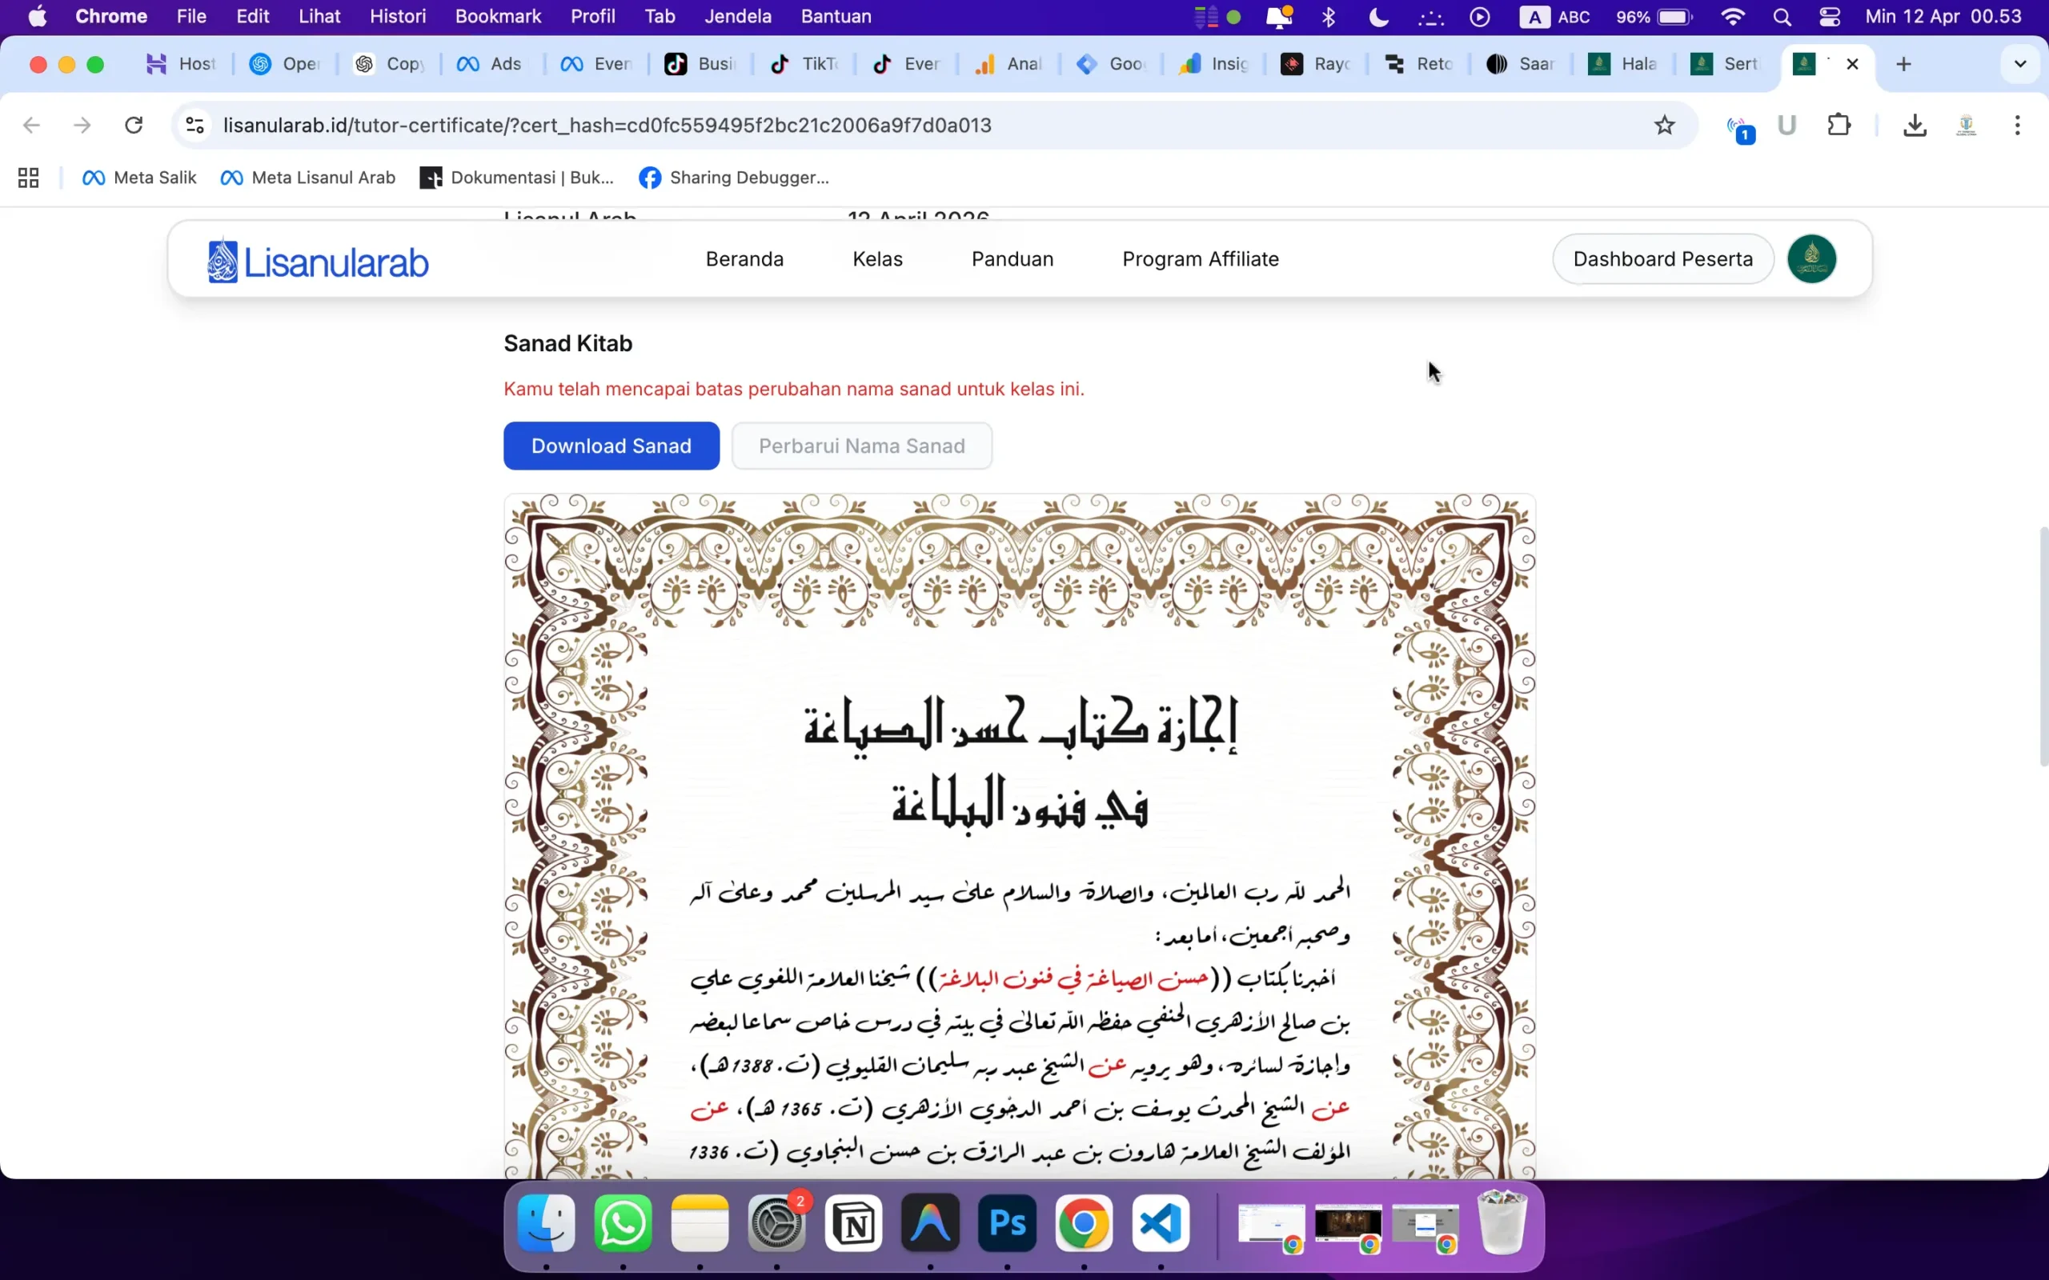Open Chrome's three-dot options menu

coord(2018,125)
